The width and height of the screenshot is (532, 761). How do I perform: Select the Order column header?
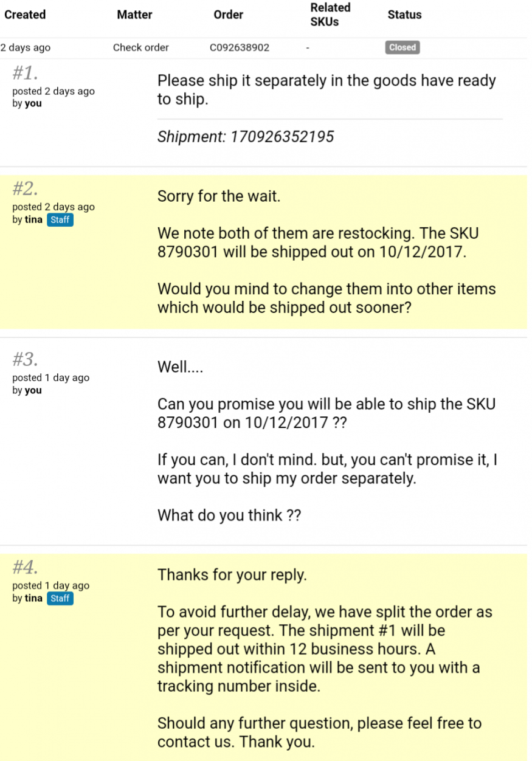229,15
